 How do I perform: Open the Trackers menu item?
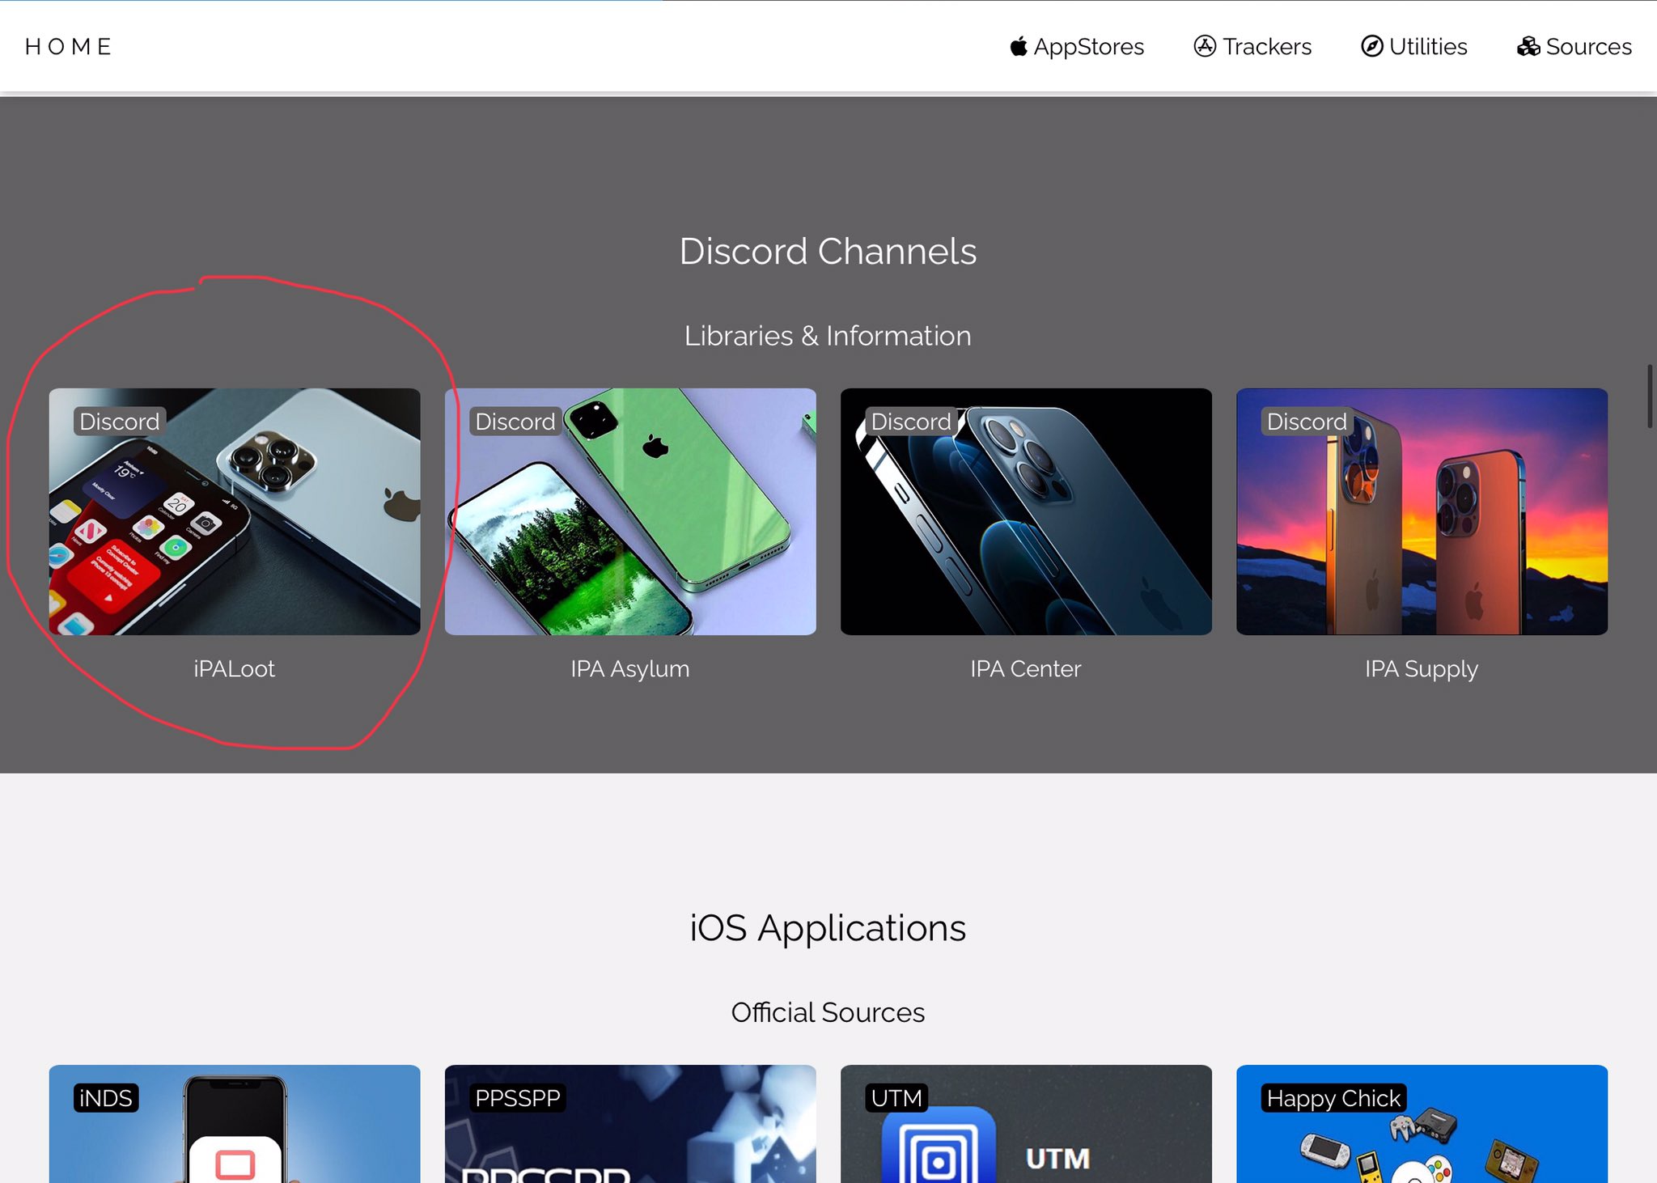[1266, 47]
